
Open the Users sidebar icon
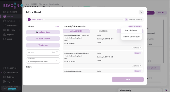tap(5, 39)
